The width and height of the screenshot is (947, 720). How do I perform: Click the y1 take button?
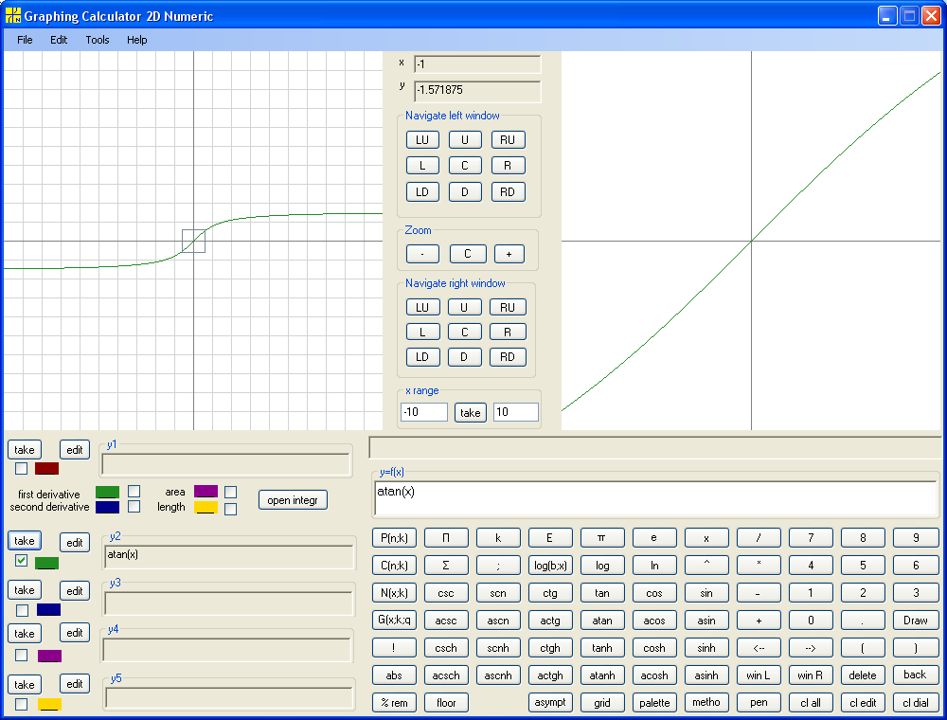point(25,449)
